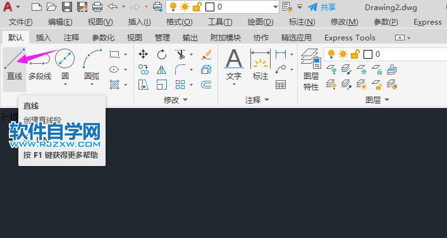Screen dimensions: 447x238
Task: Save drawing with the floppy disk icon
Action: point(67,7)
